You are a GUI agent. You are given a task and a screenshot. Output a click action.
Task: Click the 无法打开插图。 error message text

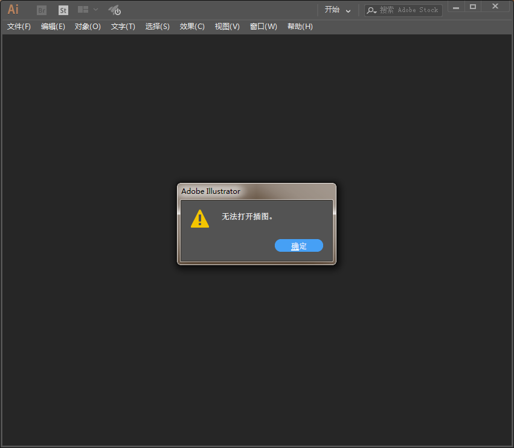(248, 216)
